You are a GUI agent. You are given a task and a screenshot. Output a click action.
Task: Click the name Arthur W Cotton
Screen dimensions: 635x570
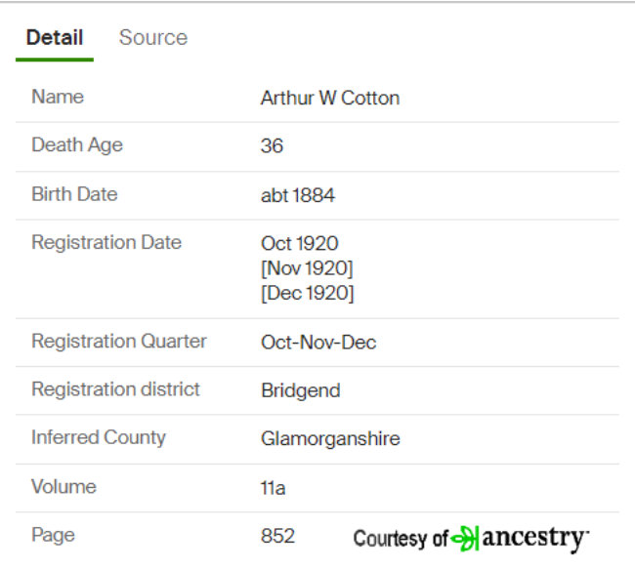point(330,98)
